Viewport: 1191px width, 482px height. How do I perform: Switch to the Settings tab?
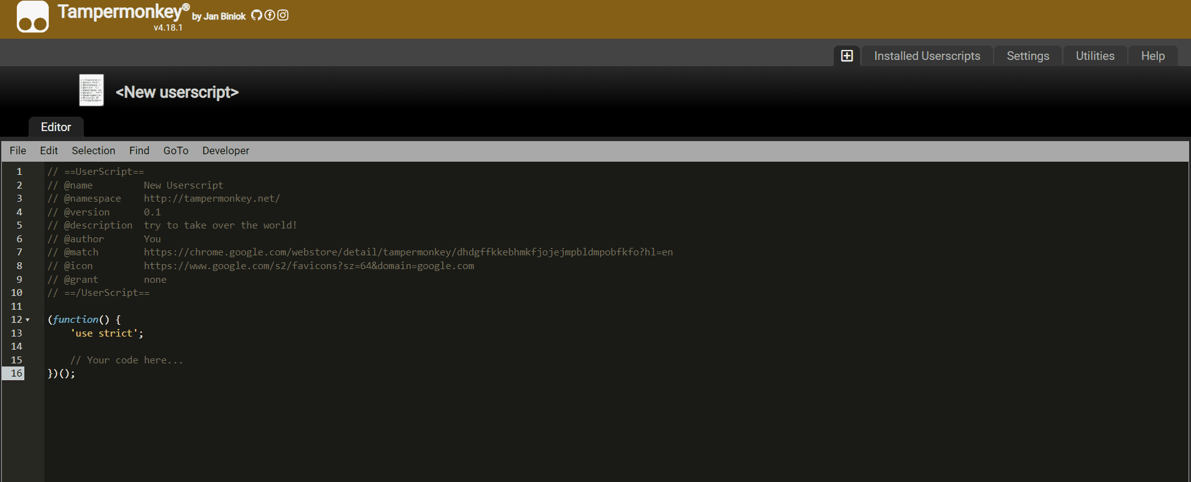1028,56
